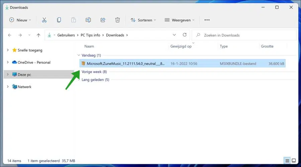Sort by the Grootte column header
The height and width of the screenshot is (167, 301).
click(267, 46)
